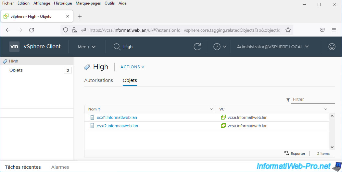Click the filter funnel icon
The height and width of the screenshot is (172, 342).
coord(288,100)
